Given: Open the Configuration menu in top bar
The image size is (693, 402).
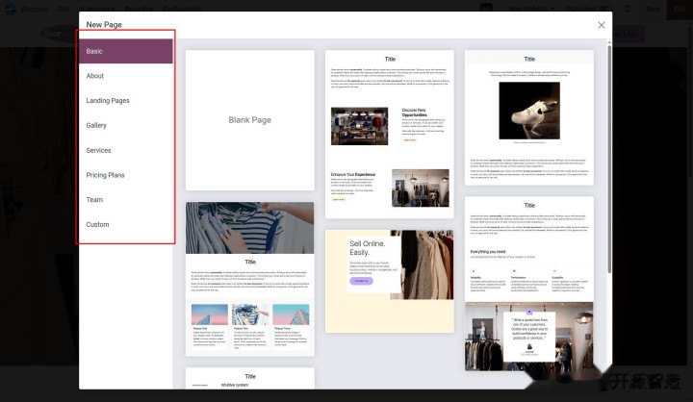Looking at the screenshot, I should click(x=183, y=9).
